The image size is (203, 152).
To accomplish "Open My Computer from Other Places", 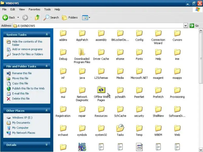I will point(20,128).
